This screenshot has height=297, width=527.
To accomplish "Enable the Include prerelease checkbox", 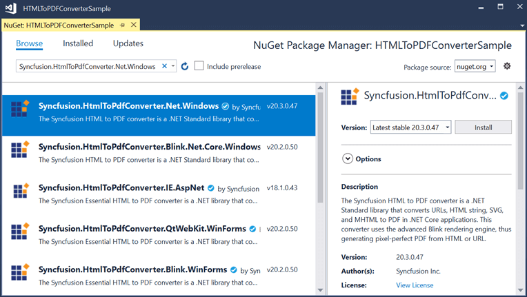I will click(x=199, y=66).
